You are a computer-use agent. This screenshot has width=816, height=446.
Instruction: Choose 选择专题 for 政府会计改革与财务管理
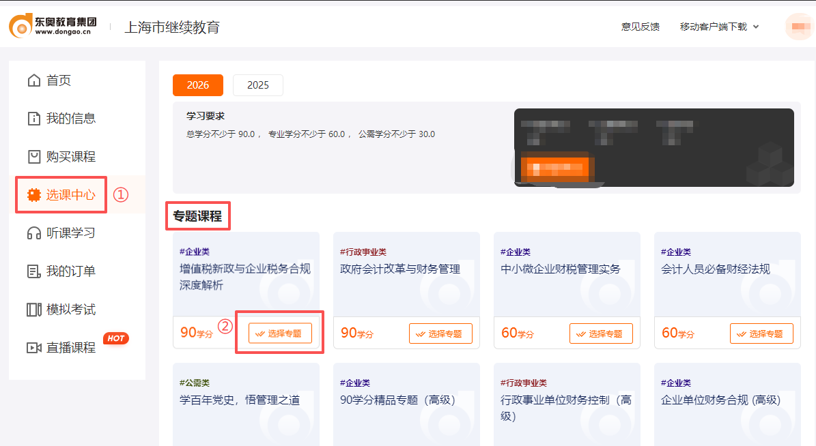441,333
